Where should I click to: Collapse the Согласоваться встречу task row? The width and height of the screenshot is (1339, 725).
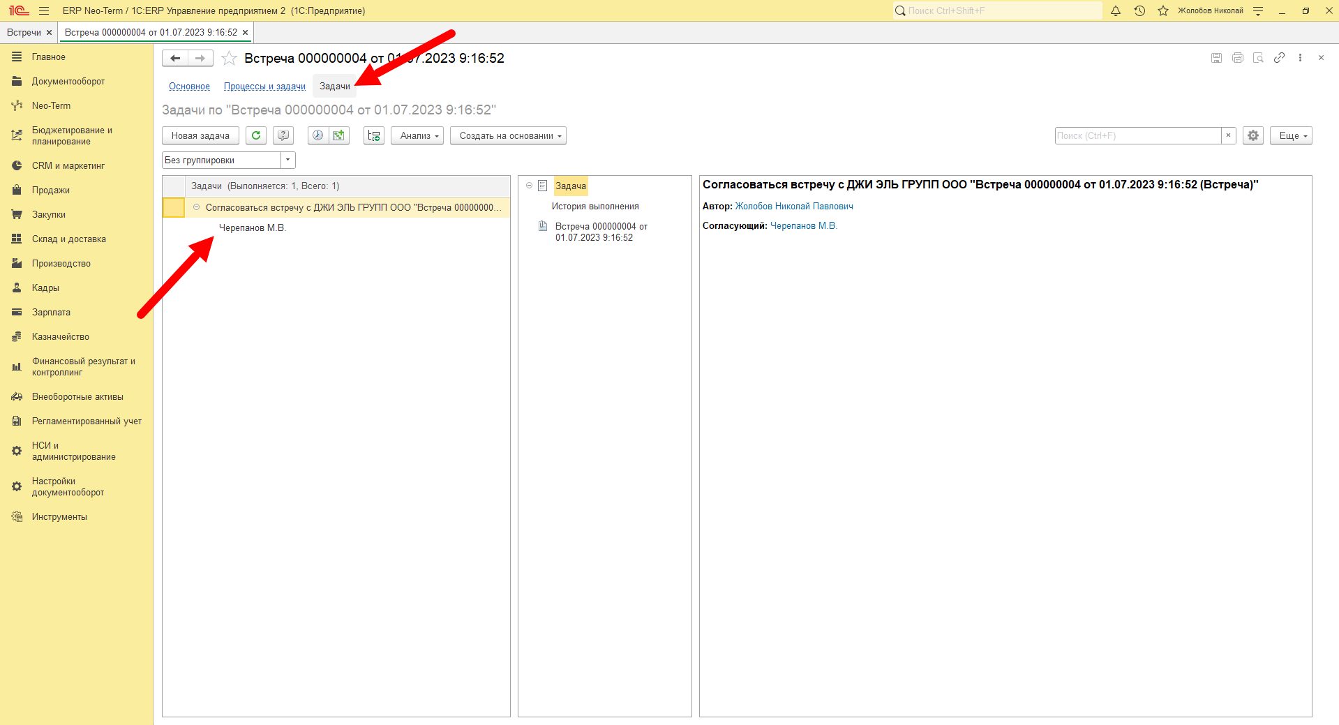(x=196, y=207)
